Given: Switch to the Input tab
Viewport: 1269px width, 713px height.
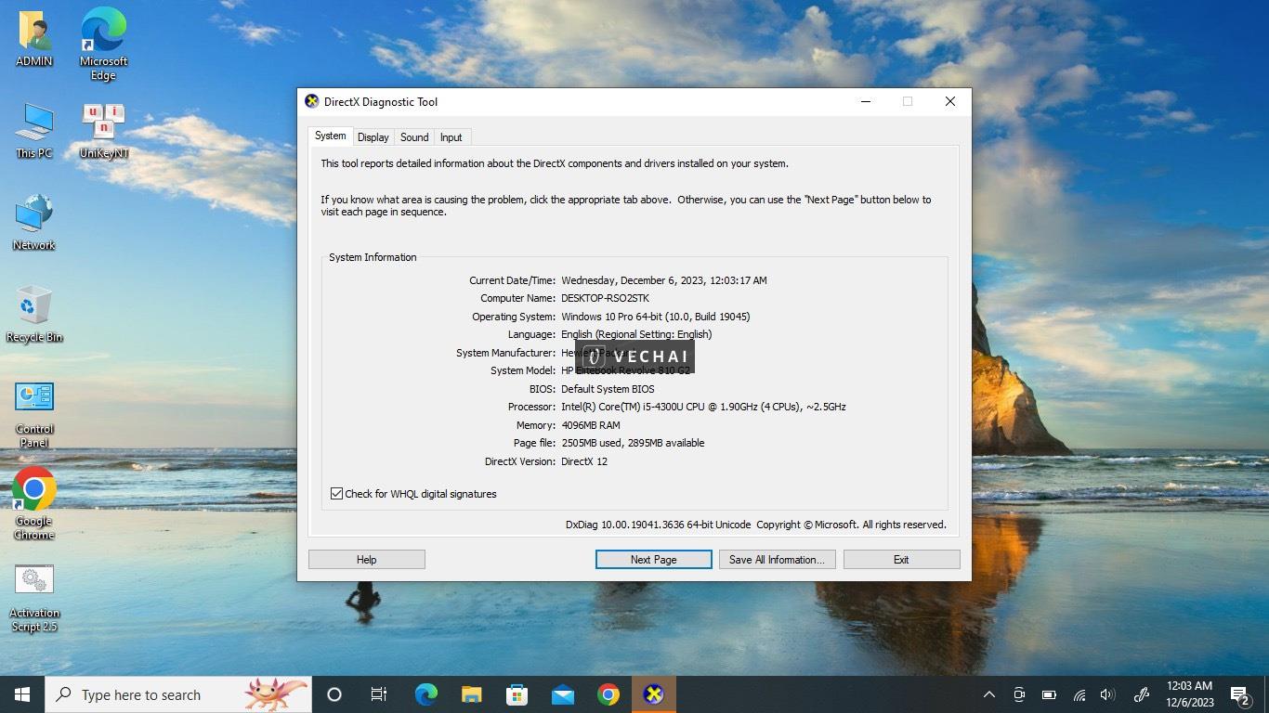Looking at the screenshot, I should click(451, 137).
